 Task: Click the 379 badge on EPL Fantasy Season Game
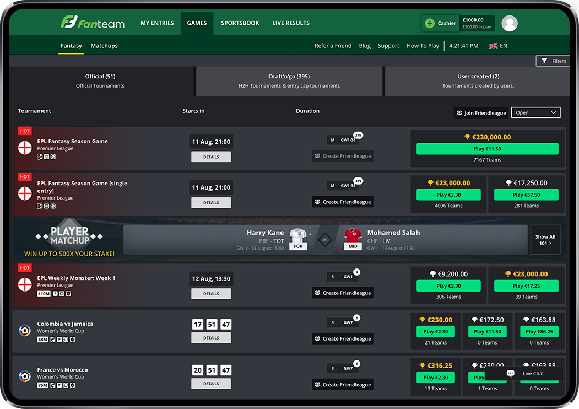(358, 135)
